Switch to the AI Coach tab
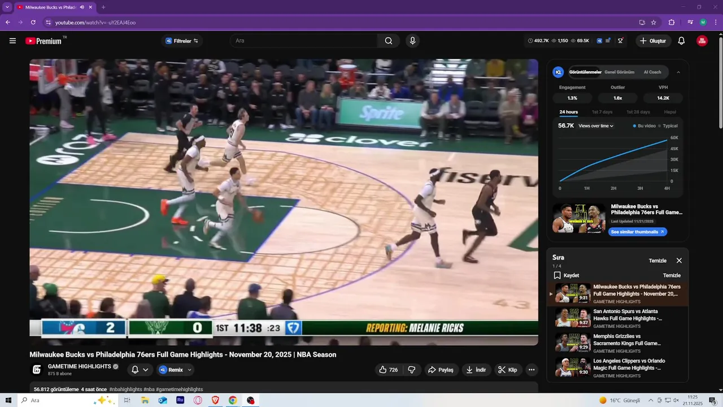The width and height of the screenshot is (723, 407). (652, 72)
